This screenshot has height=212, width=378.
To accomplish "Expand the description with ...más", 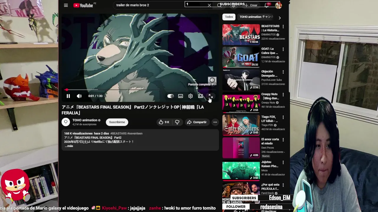I will (x=69, y=146).
